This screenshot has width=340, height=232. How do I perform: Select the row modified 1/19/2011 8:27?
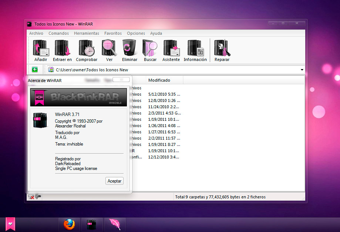click(164, 144)
